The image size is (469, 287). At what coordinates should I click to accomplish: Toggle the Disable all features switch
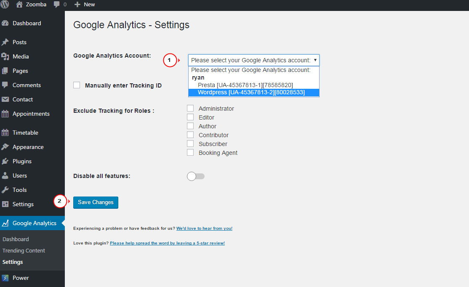coord(196,176)
